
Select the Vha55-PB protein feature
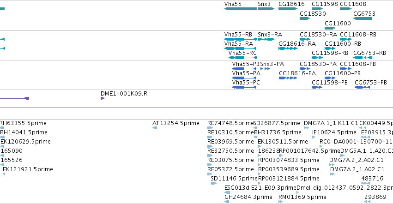(244, 69)
